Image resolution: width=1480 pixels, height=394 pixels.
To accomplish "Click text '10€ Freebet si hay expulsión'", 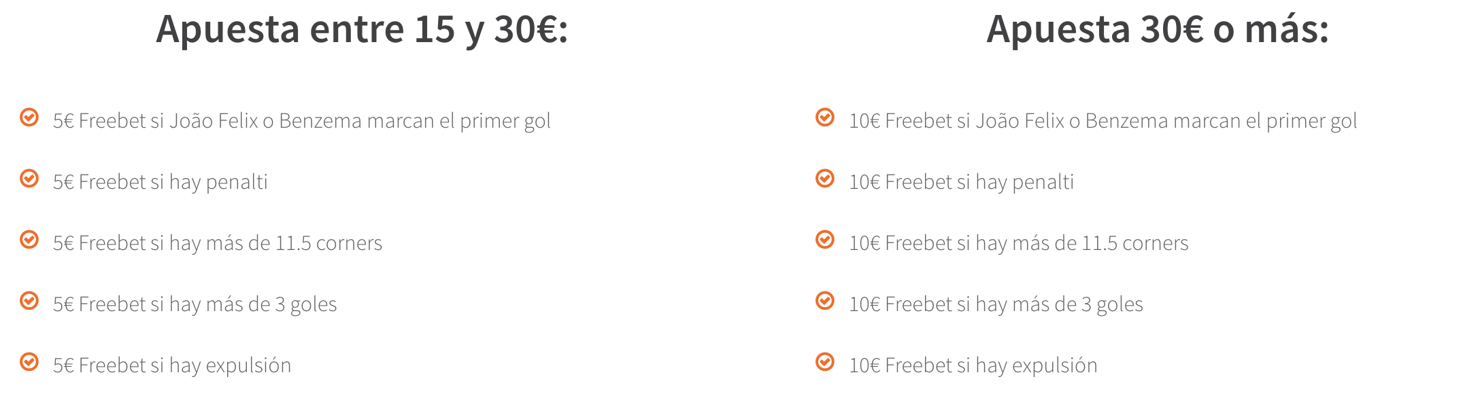I will click(973, 365).
